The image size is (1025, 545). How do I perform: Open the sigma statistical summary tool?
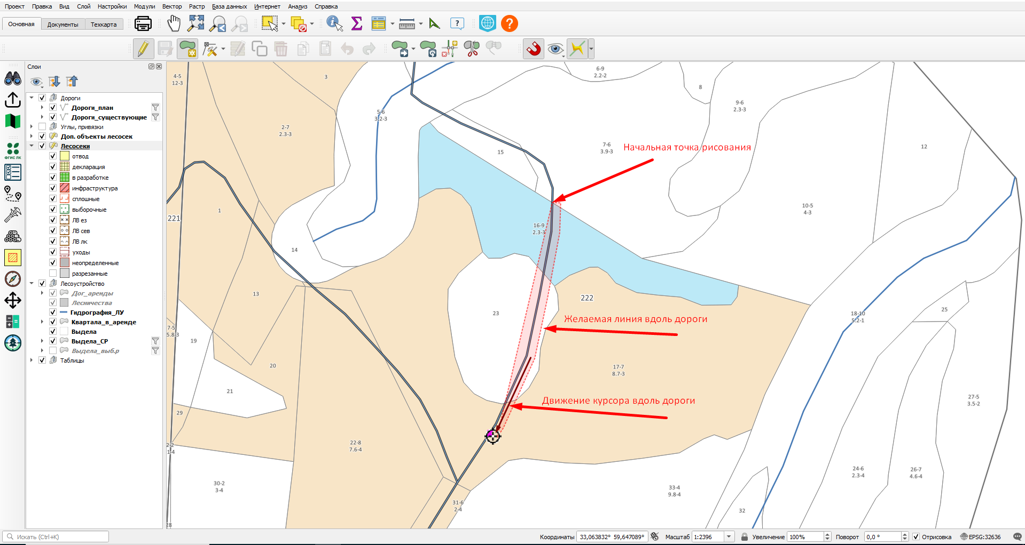point(357,23)
